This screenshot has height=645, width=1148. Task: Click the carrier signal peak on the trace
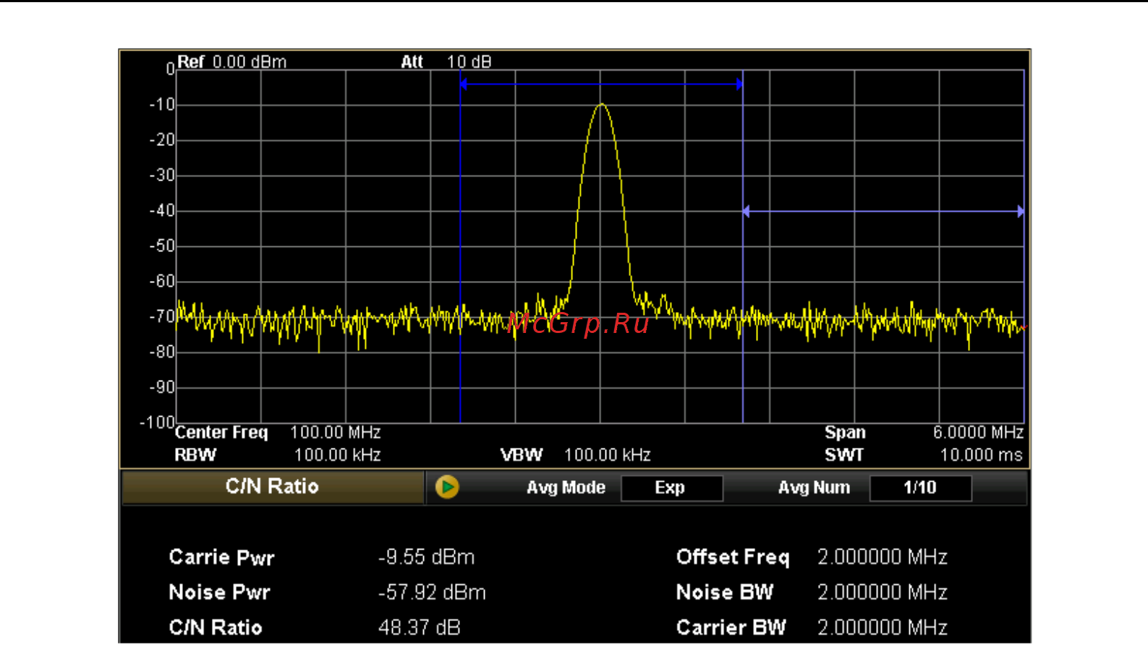pyautogui.click(x=600, y=106)
